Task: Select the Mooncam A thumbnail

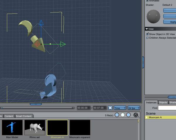Action: pos(57,128)
